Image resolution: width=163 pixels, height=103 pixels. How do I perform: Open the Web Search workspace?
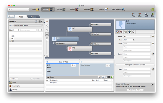118,9
